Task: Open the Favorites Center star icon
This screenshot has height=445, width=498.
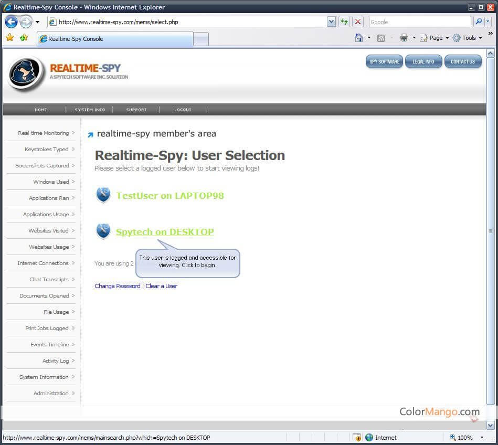Action: click(x=10, y=37)
